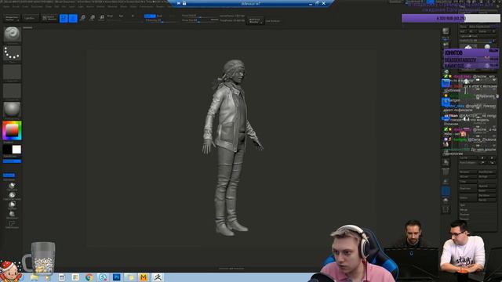502x282 pixels.
Task: Select the white main color swatch
Action: (16, 150)
